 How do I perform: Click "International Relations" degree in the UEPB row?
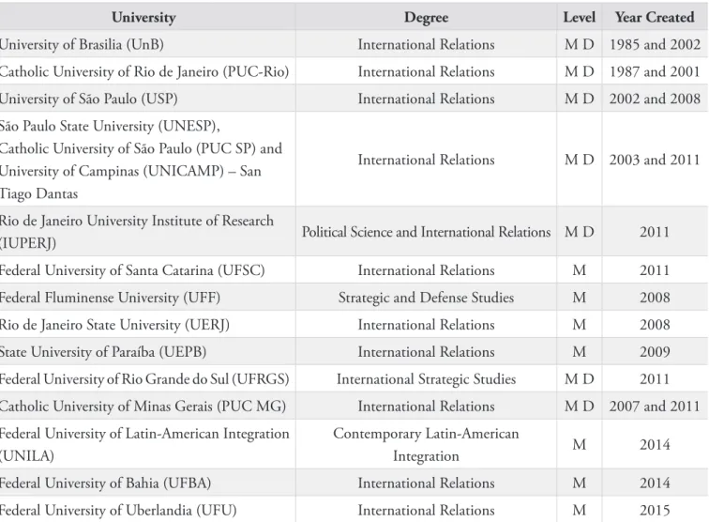coord(427,352)
